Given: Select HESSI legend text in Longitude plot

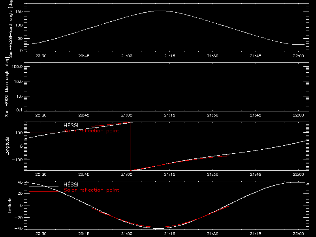Looking at the screenshot, I should (71, 125).
